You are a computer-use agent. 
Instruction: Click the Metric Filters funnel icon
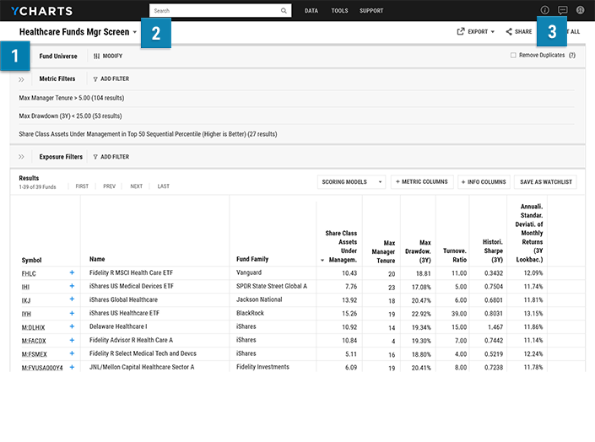click(x=95, y=79)
